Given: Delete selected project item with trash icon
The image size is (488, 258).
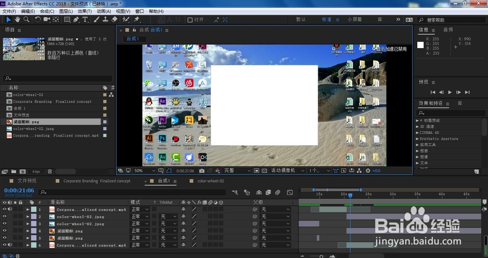Looking at the screenshot, I should (x=50, y=172).
